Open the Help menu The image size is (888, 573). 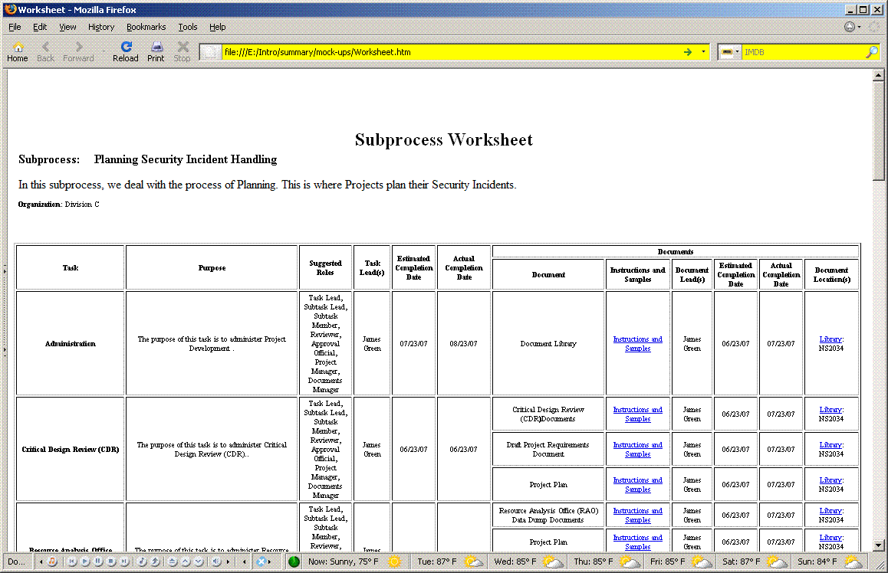tap(218, 27)
